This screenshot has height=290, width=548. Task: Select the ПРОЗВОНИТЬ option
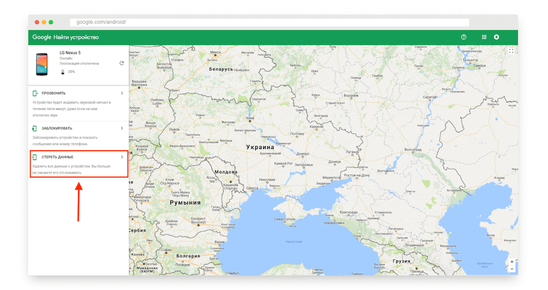coord(78,104)
